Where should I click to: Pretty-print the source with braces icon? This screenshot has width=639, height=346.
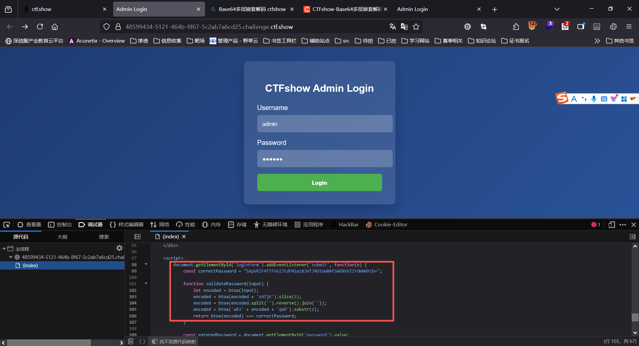[x=142, y=341]
